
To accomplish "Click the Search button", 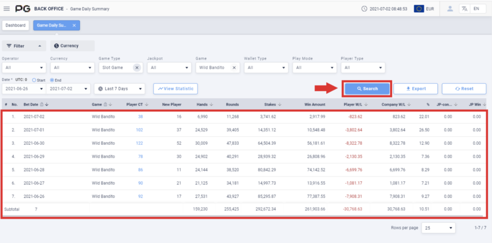I will [x=367, y=89].
